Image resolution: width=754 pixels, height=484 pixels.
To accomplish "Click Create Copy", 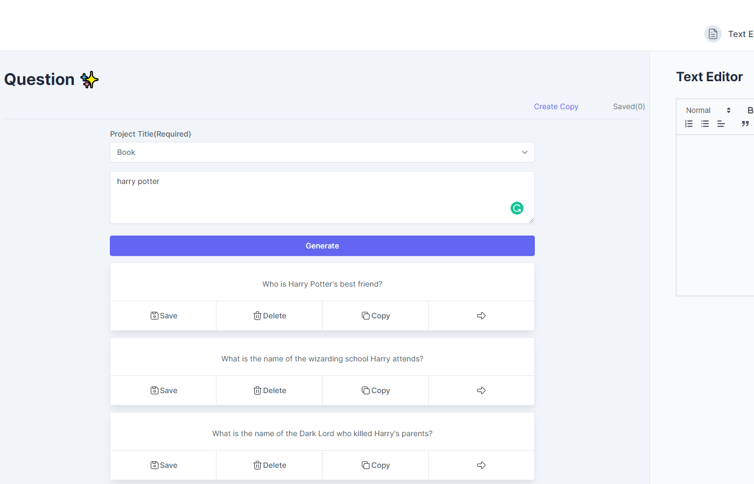I will (x=556, y=106).
